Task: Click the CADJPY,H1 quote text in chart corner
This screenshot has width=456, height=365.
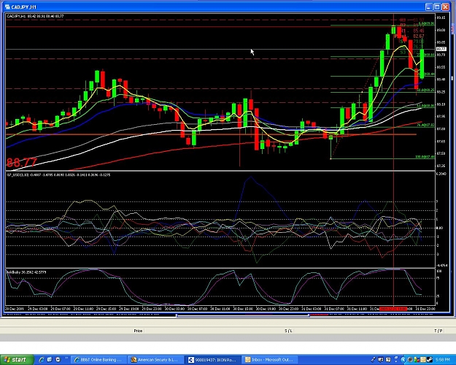Action: 35,16
